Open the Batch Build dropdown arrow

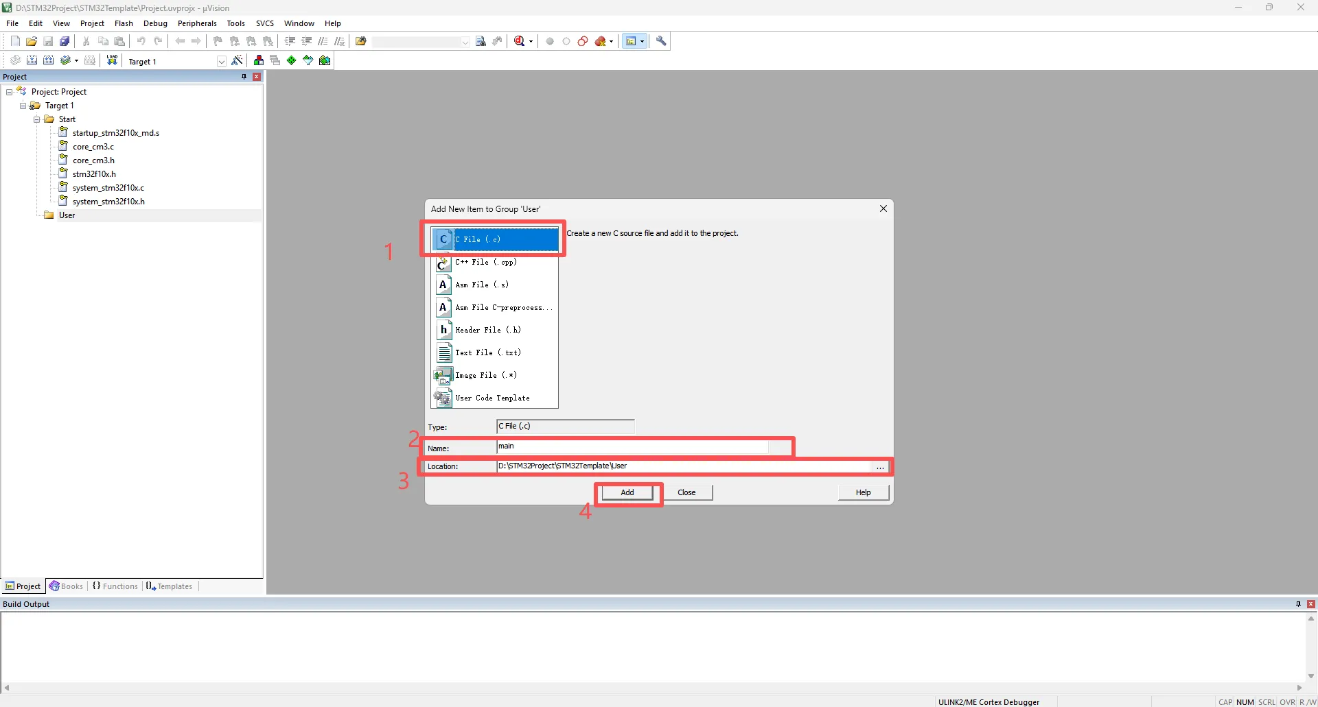76,60
